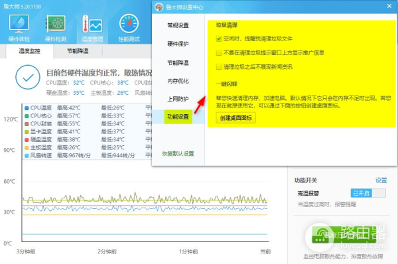Click 最高:42℃ in CPU温度 row
The image size is (398, 264).
coord(68,108)
